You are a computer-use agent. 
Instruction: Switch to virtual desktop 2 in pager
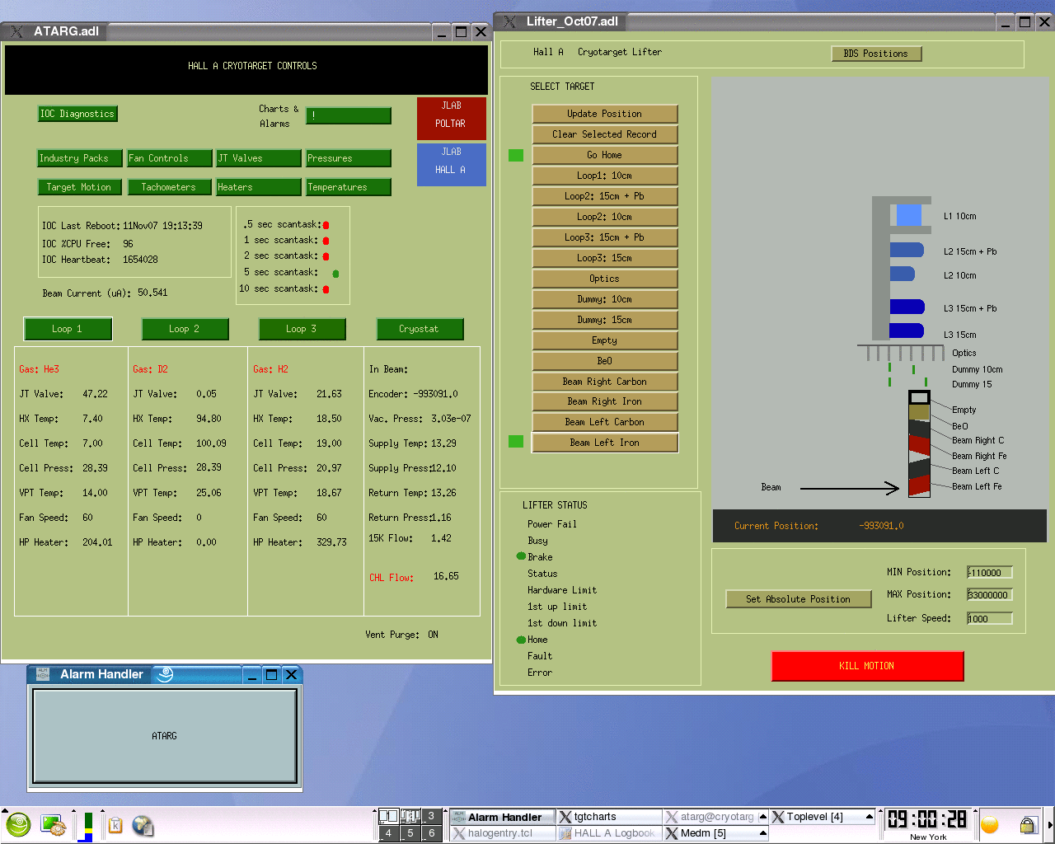[410, 816]
